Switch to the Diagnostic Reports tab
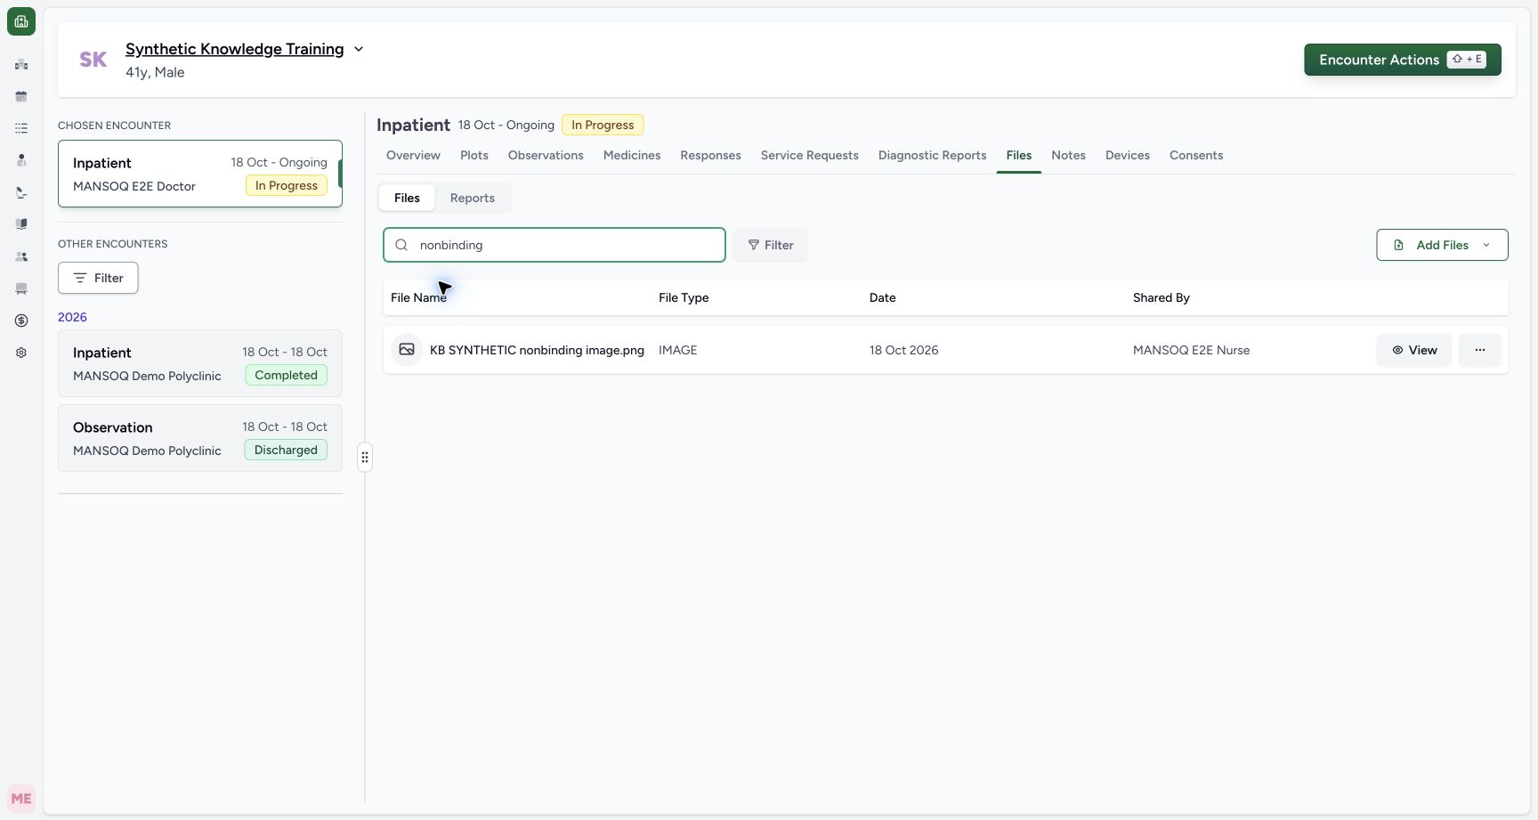This screenshot has width=1538, height=820. 932,155
